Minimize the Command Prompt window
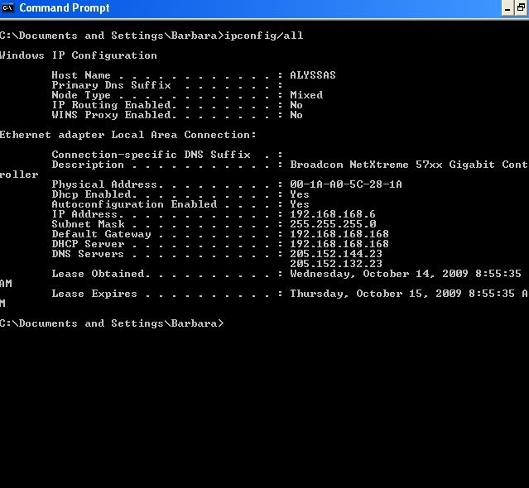Image resolution: width=529 pixels, height=488 pixels. pos(507,8)
